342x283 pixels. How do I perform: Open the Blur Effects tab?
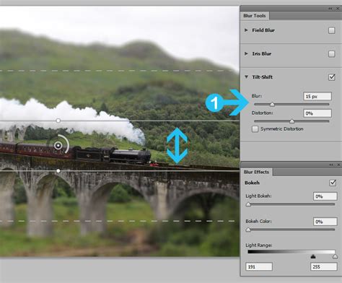tap(256, 172)
